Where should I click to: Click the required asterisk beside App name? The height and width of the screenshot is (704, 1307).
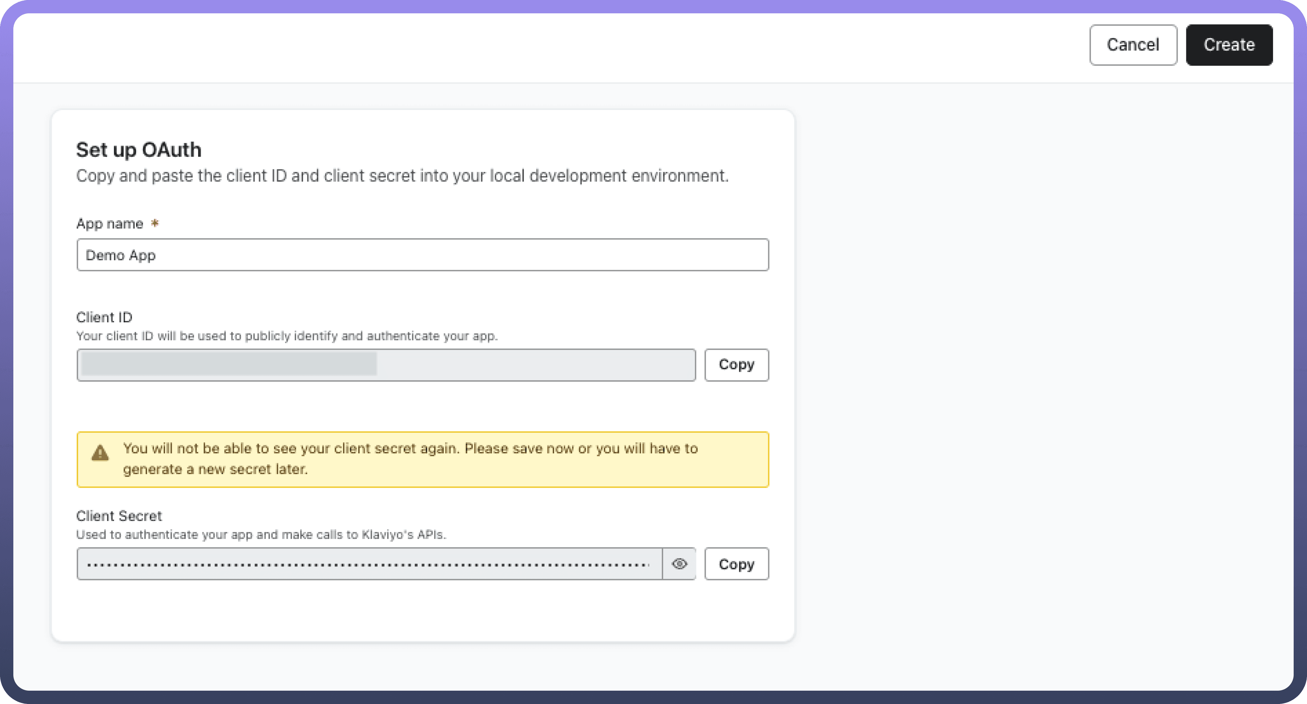[155, 223]
